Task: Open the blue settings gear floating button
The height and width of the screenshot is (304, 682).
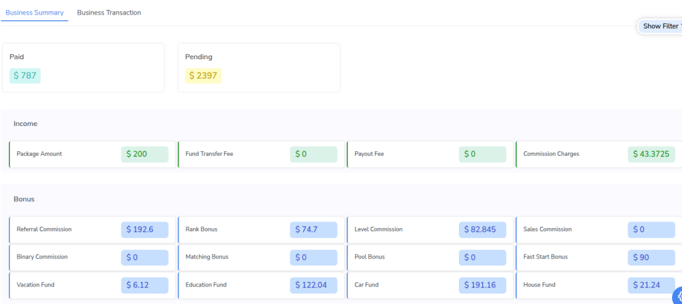Action: (x=677, y=297)
